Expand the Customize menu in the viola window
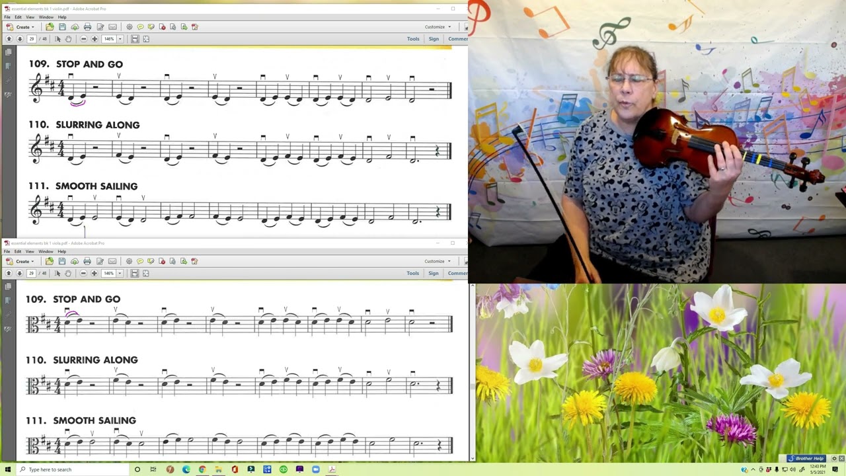The height and width of the screenshot is (476, 846). pyautogui.click(x=438, y=261)
